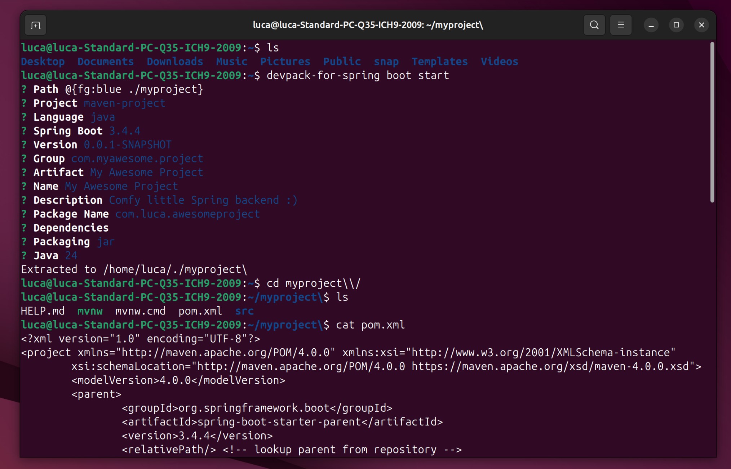Image resolution: width=731 pixels, height=469 pixels.
Task: Click the 'Pictures' directory name
Action: click(x=285, y=62)
